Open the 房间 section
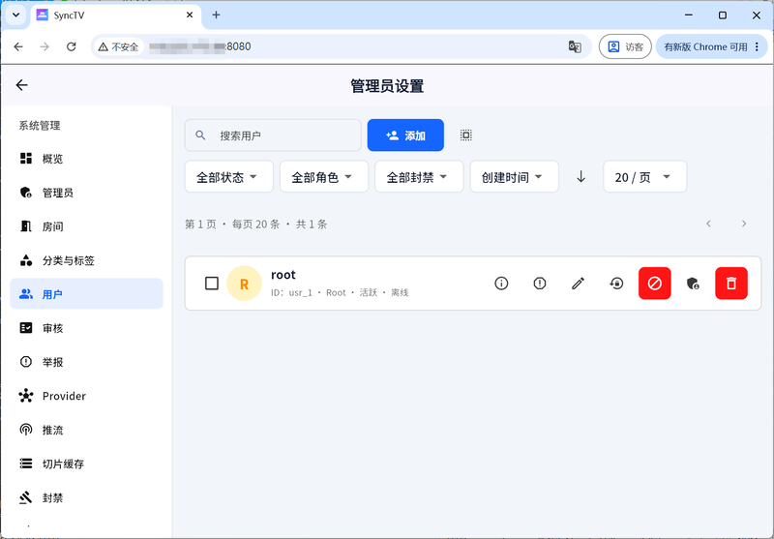 [86, 226]
